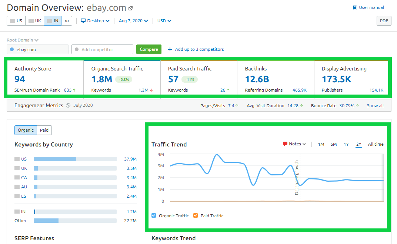Click the Bounce Rate value 30.79%

(347, 106)
